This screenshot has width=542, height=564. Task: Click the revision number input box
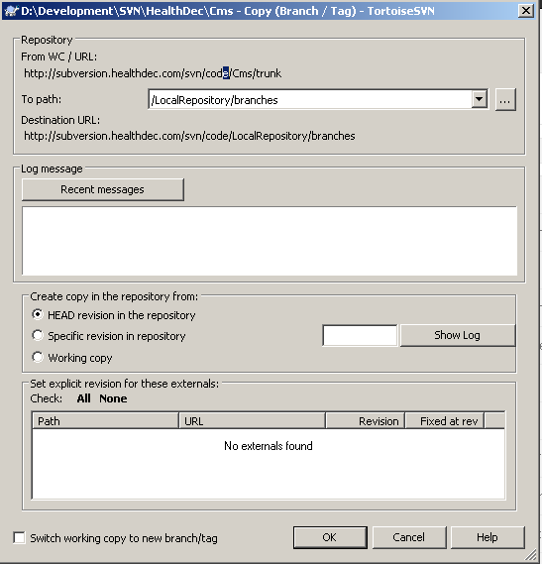(360, 335)
